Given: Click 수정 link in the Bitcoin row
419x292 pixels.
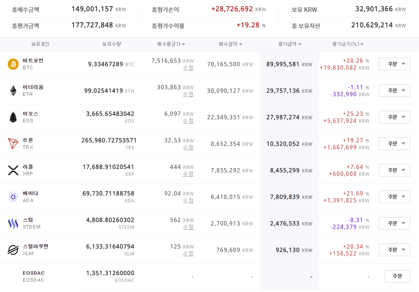Looking at the screenshot, I should click(188, 68).
